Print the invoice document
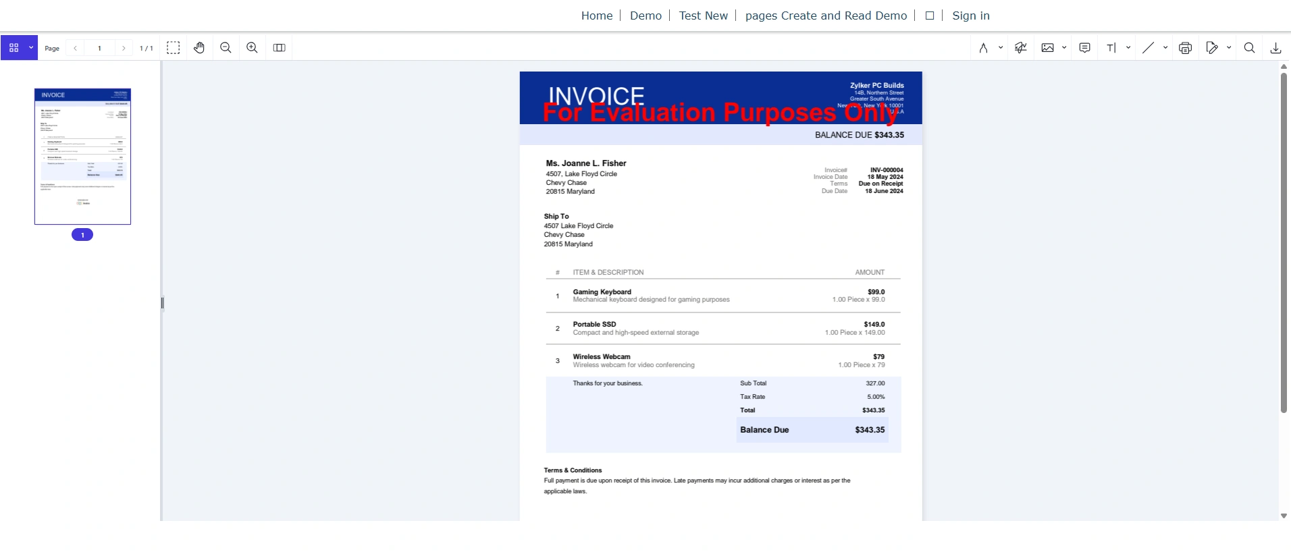This screenshot has height=552, width=1291. (1186, 48)
